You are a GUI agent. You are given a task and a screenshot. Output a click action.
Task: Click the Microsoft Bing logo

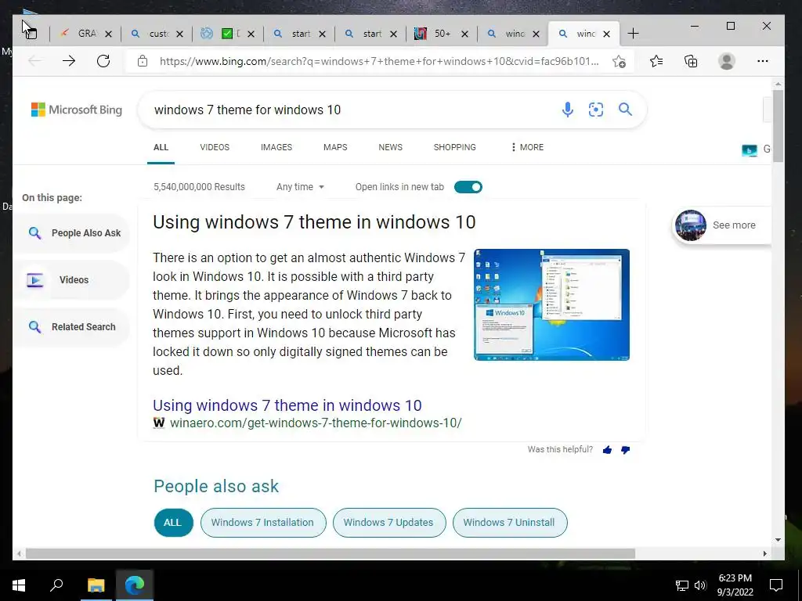pos(77,110)
